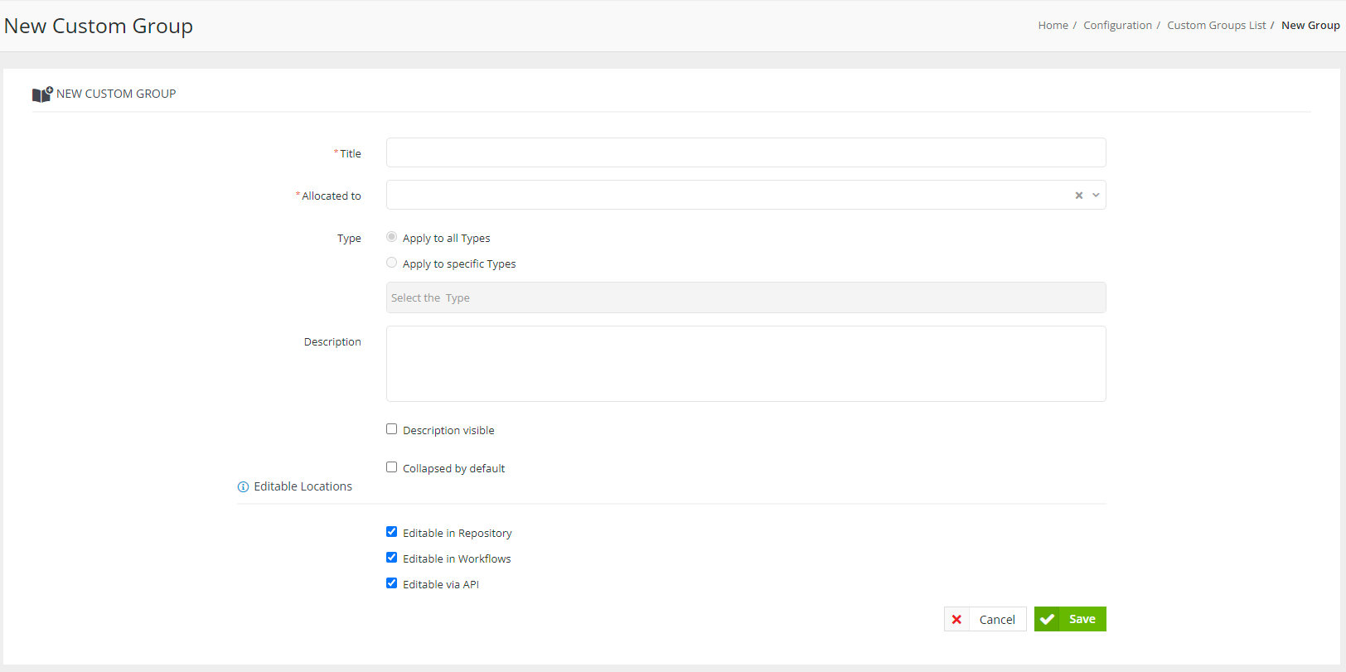The width and height of the screenshot is (1346, 672).
Task: Select Apply to specific Types radio
Action: [392, 263]
